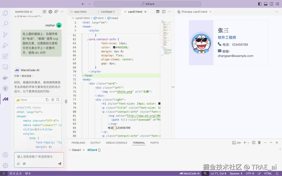This screenshot has height=176, width=282.
Task: Open the Search view in activity bar
Action: point(5,23)
